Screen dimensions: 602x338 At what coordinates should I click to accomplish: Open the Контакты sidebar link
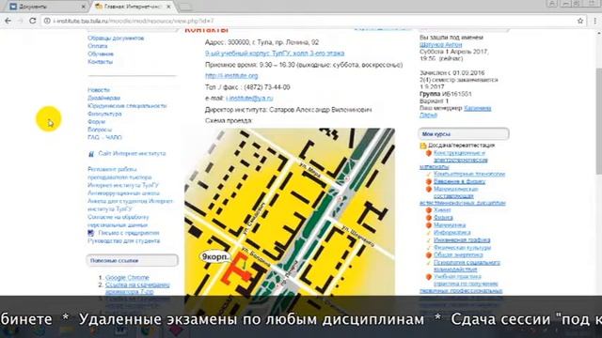[x=101, y=62]
